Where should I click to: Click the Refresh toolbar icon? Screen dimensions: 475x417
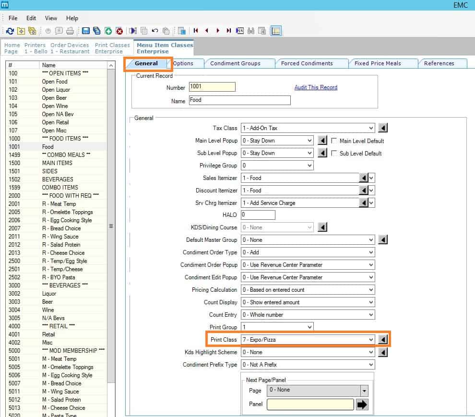tap(10, 31)
